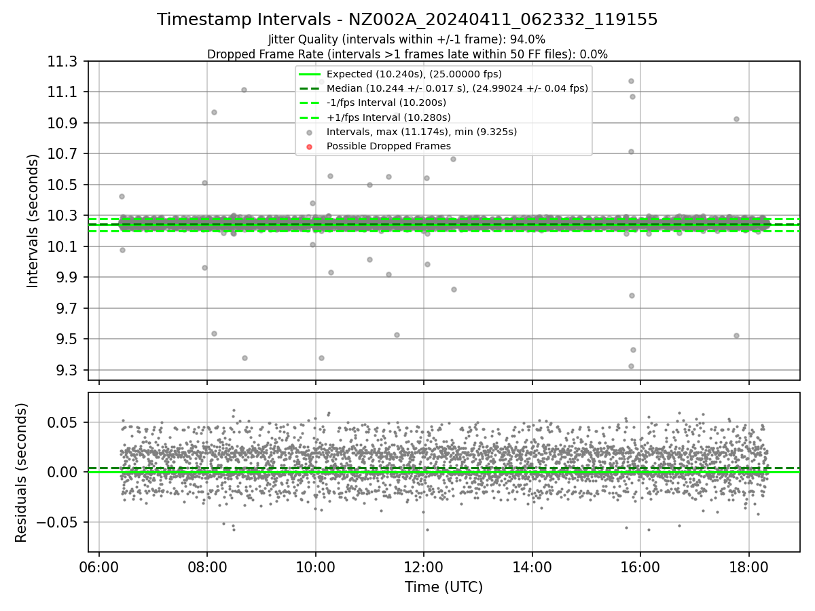Click the red Possible Dropped Frames legend marker
Image resolution: width=815 pixels, height=611 pixels.
pyautogui.click(x=310, y=147)
